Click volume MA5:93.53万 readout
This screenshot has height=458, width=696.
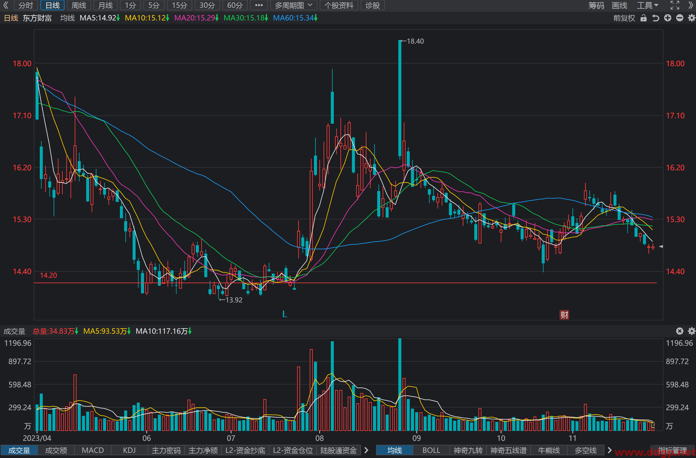coord(107,331)
